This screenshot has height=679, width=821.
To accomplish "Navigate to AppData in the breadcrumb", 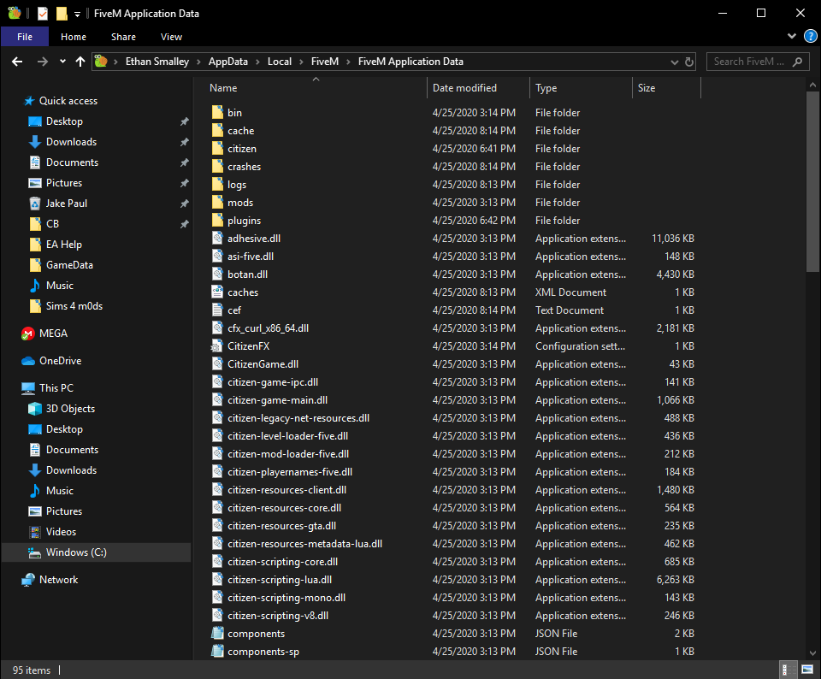I will [228, 62].
